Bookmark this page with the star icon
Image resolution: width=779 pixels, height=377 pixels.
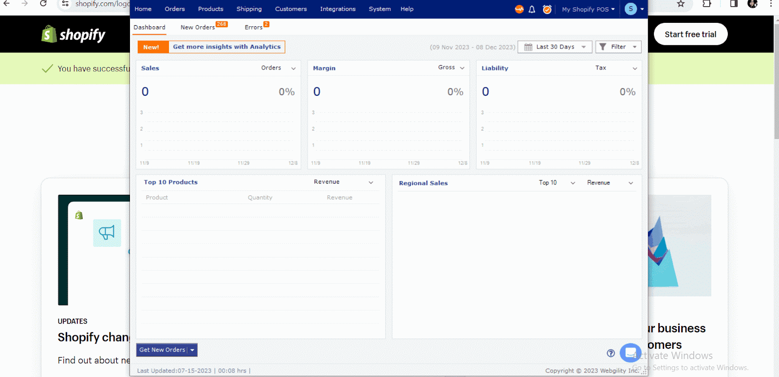pyautogui.click(x=681, y=4)
